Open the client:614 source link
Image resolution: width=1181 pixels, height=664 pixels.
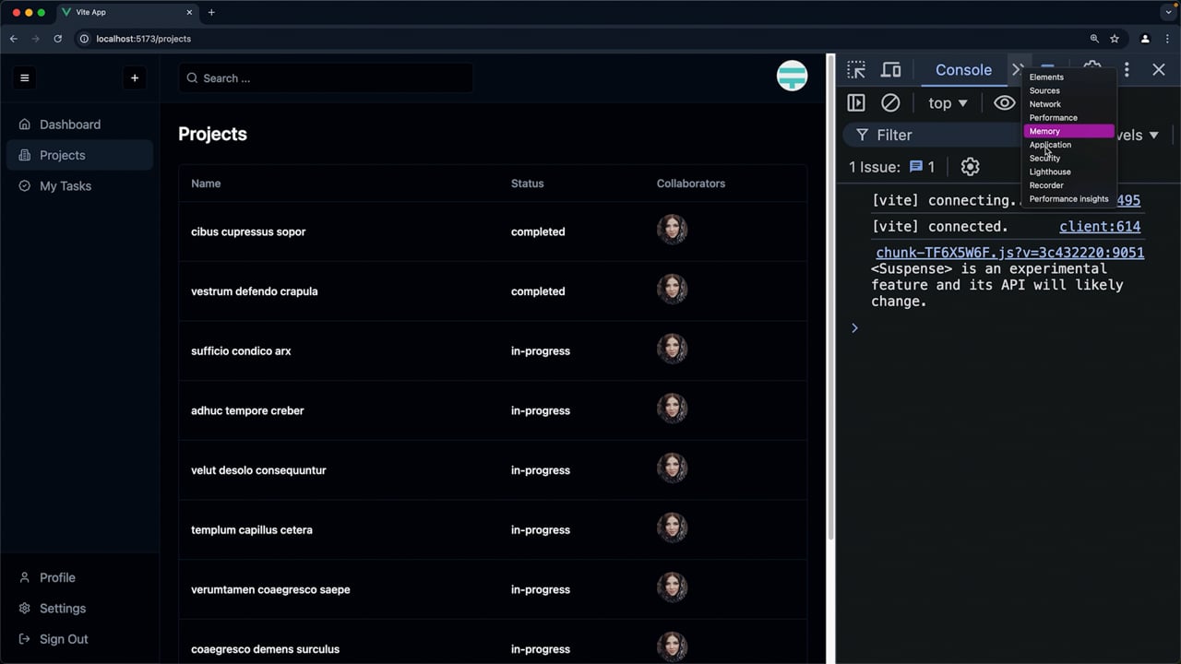[1100, 227]
